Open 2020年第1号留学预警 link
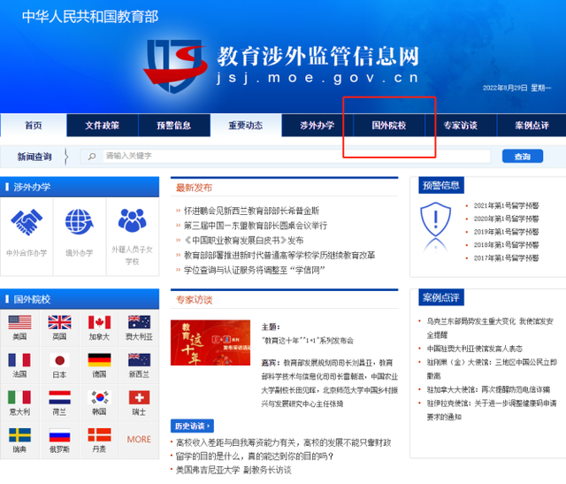 506,219
